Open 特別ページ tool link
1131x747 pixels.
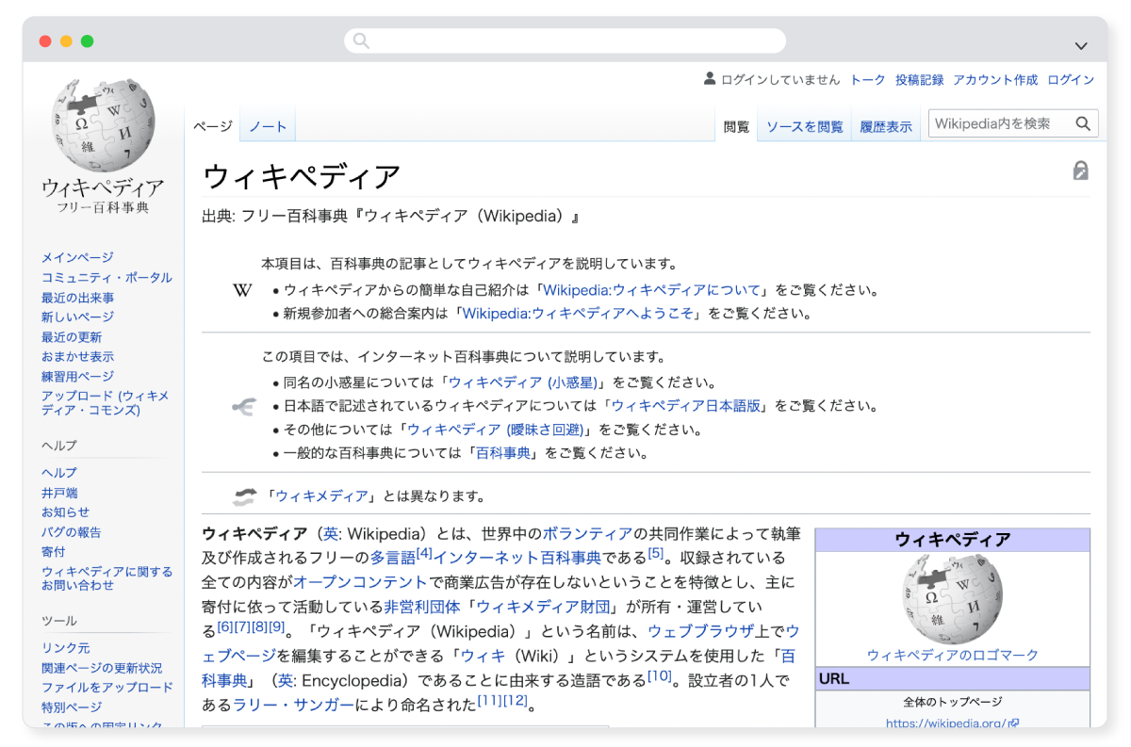pos(72,707)
